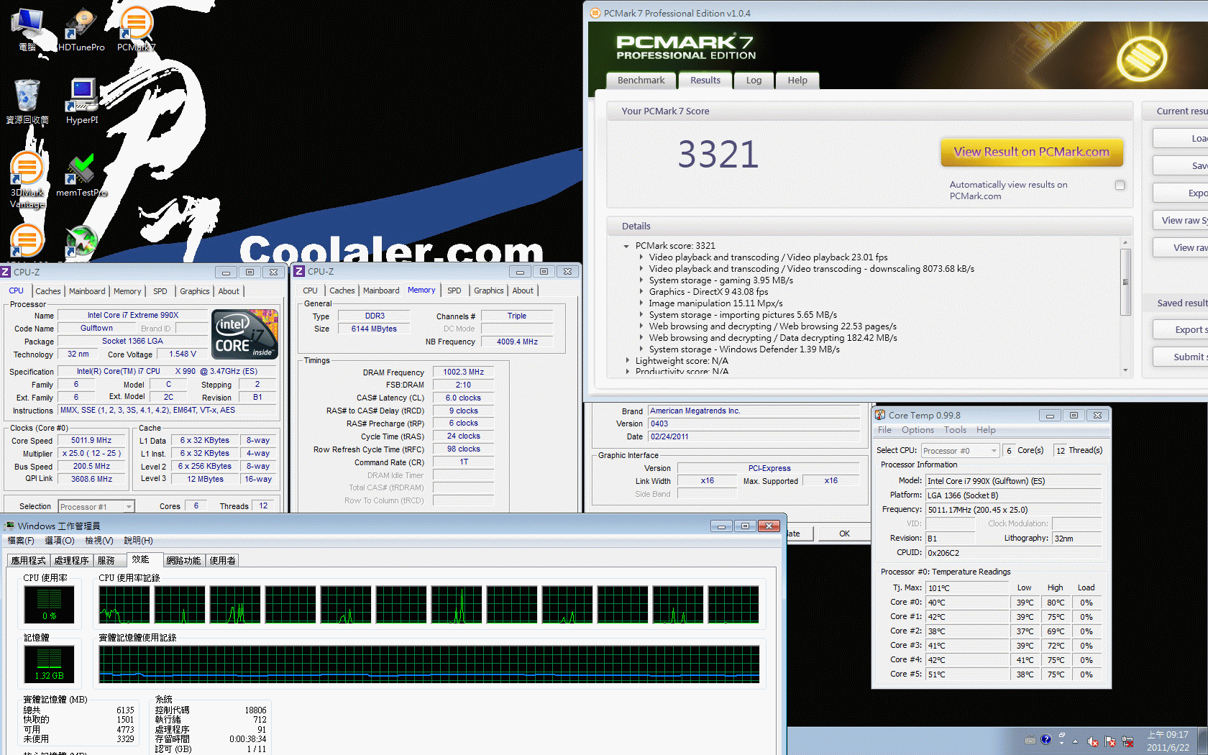Click the green jet icon desktop shortcut
Image resolution: width=1208 pixels, height=755 pixels.
pyautogui.click(x=81, y=241)
